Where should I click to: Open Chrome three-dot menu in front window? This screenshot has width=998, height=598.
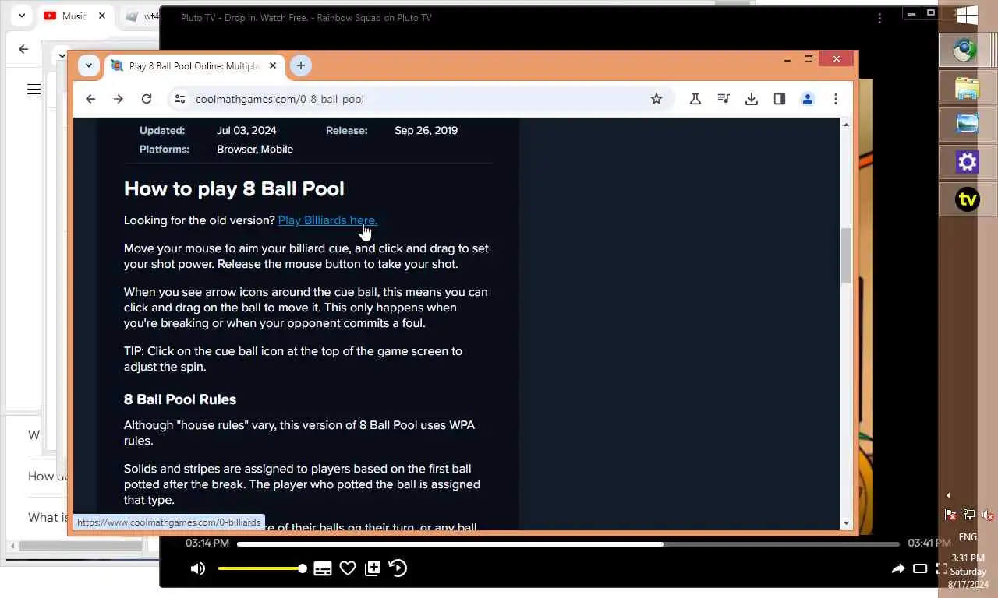pyautogui.click(x=836, y=99)
